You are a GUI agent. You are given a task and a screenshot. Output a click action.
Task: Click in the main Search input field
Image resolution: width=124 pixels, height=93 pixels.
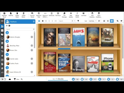click(x=65, y=21)
